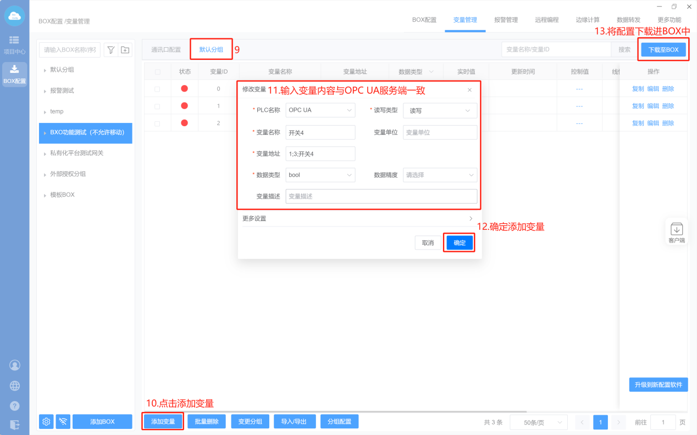The height and width of the screenshot is (435, 697).
Task: Click the logout icon in sidebar
Action: click(15, 425)
